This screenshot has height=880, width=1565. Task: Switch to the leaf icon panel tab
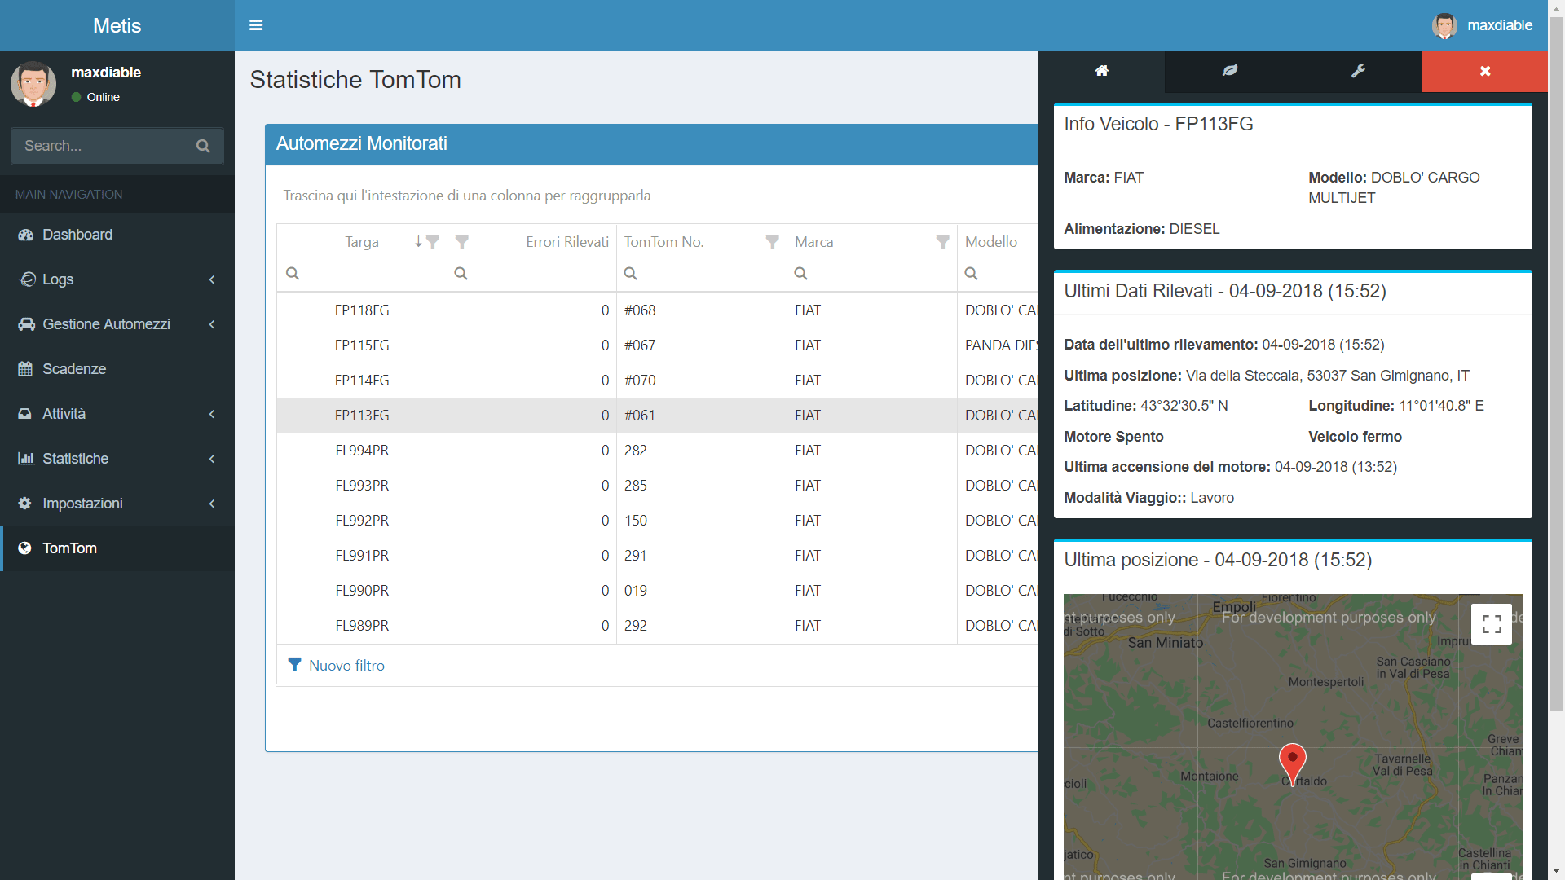(1230, 71)
